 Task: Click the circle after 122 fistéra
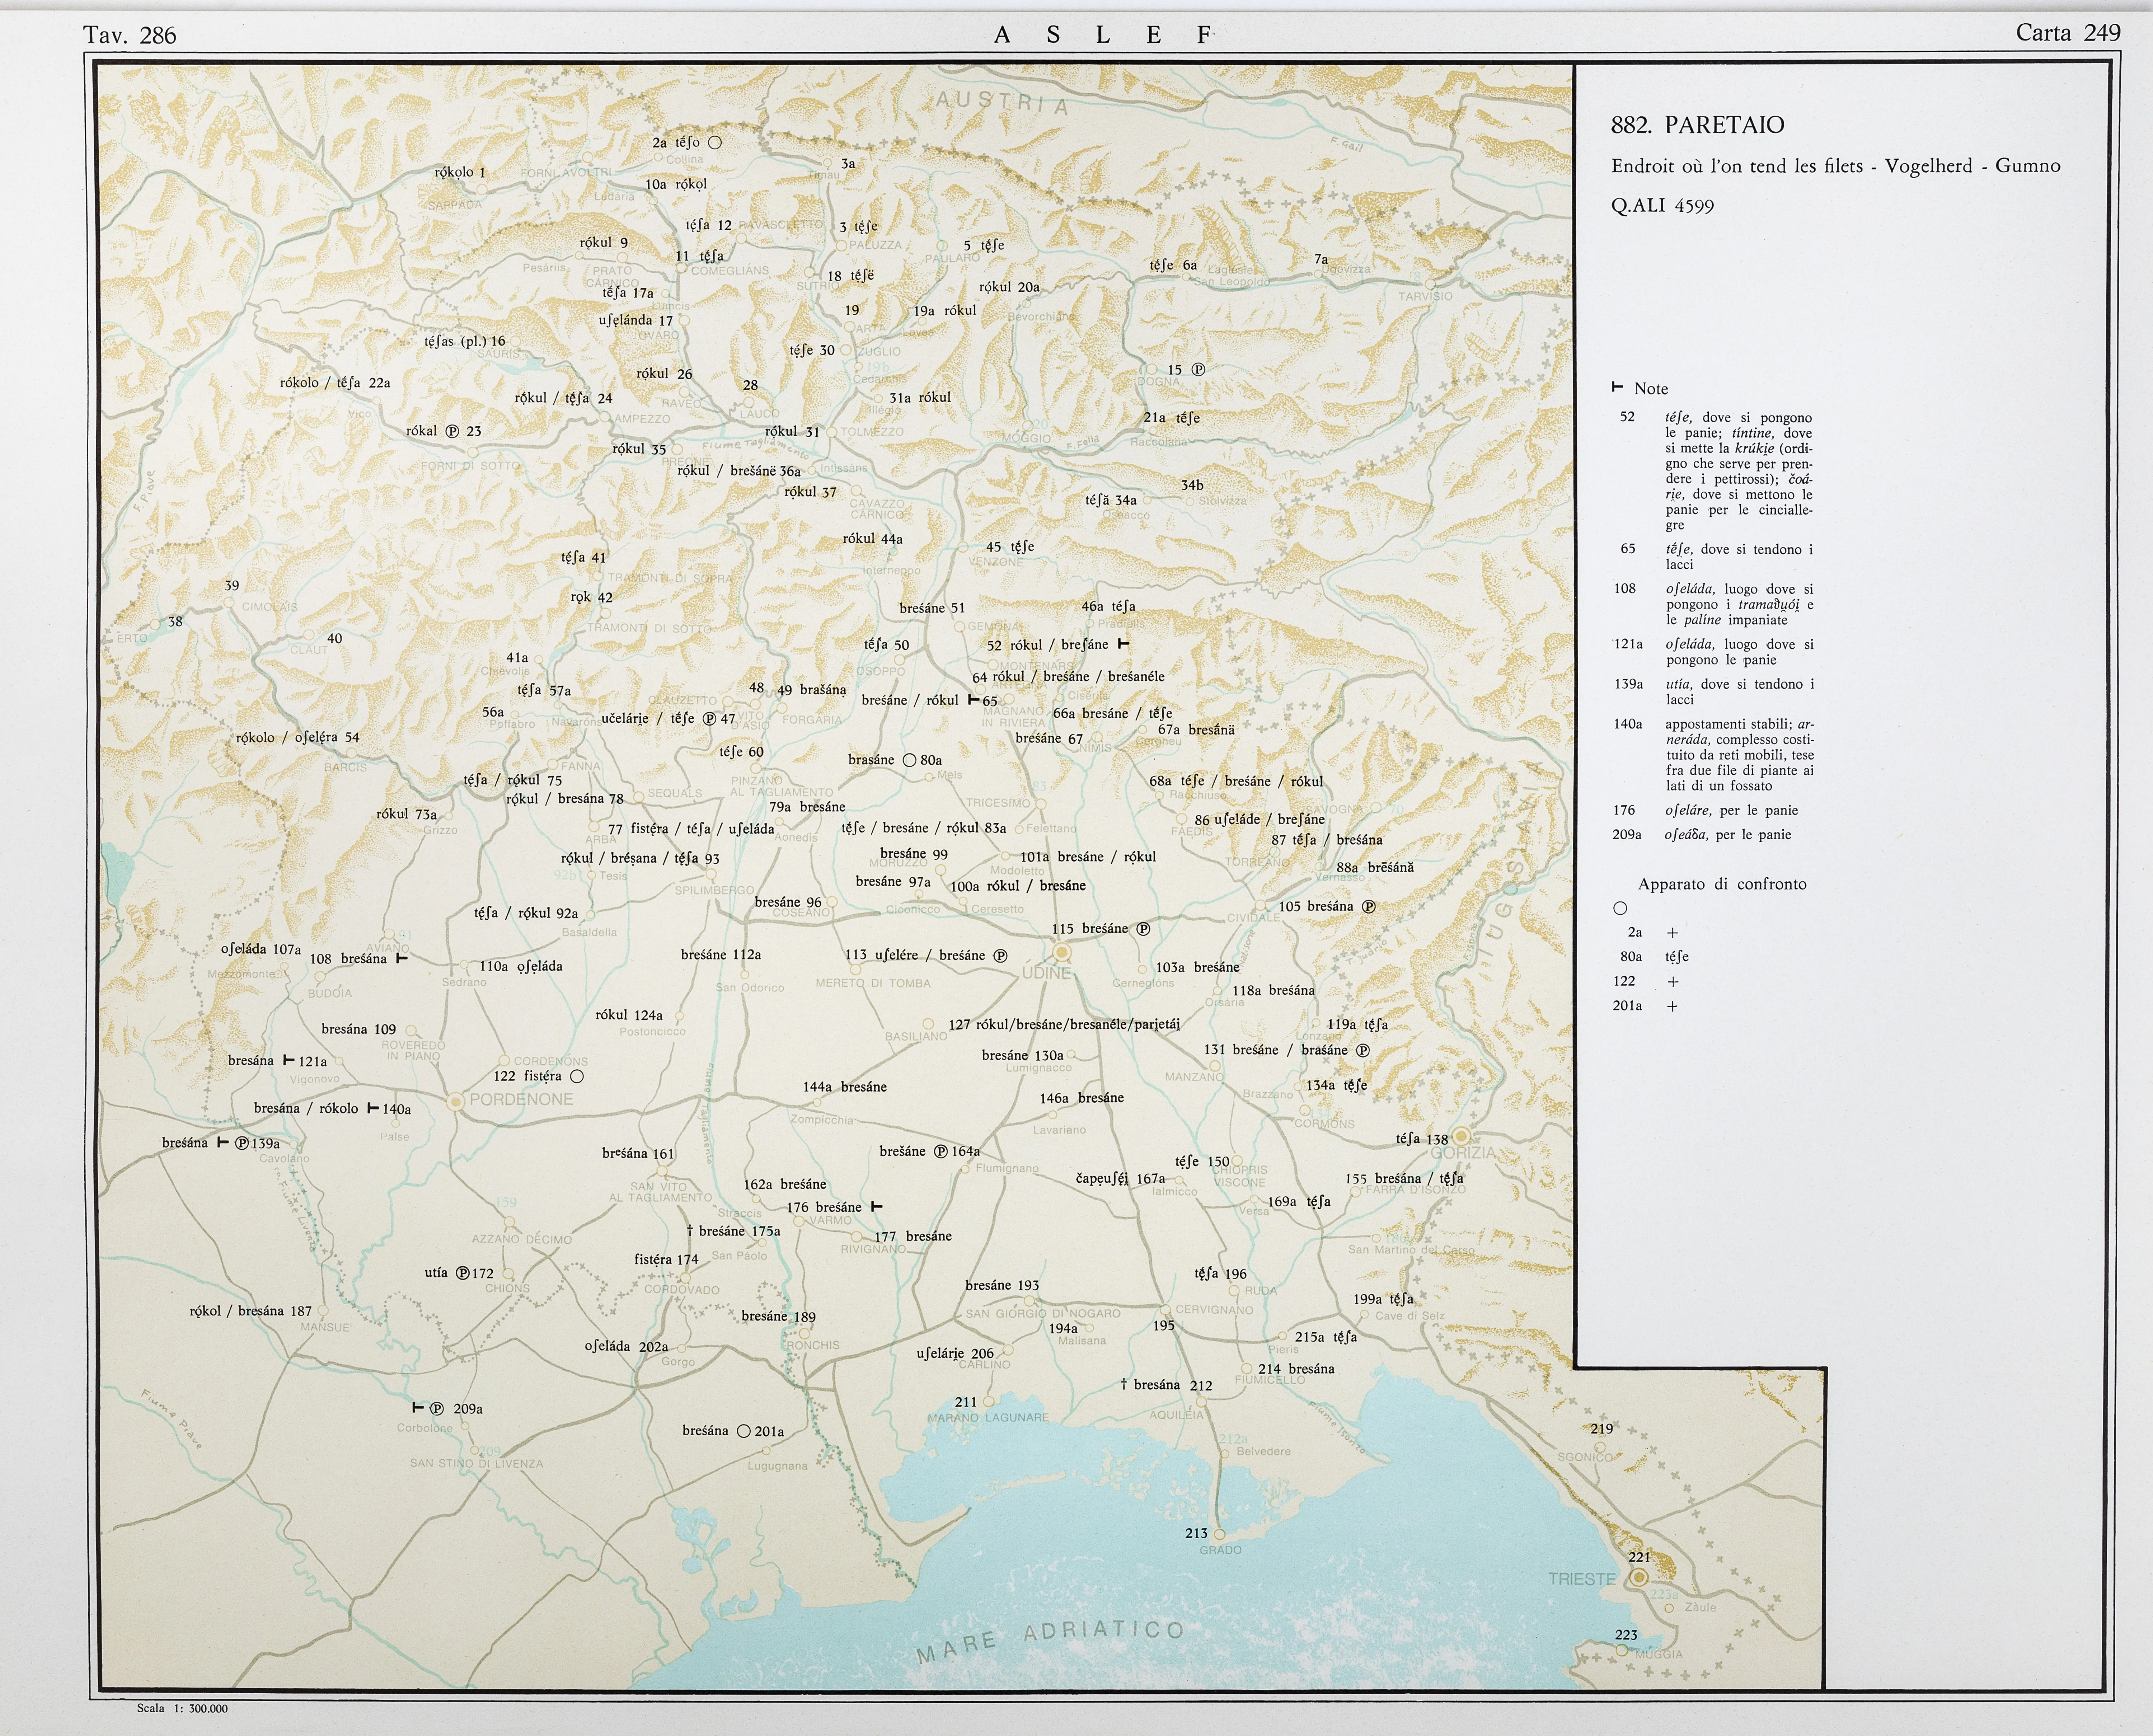click(577, 1076)
